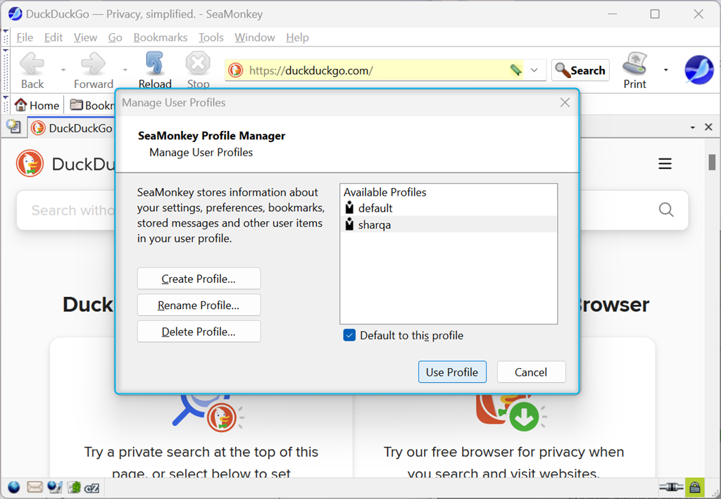
Task: Expand the address bar URL history dropdown
Action: (534, 70)
